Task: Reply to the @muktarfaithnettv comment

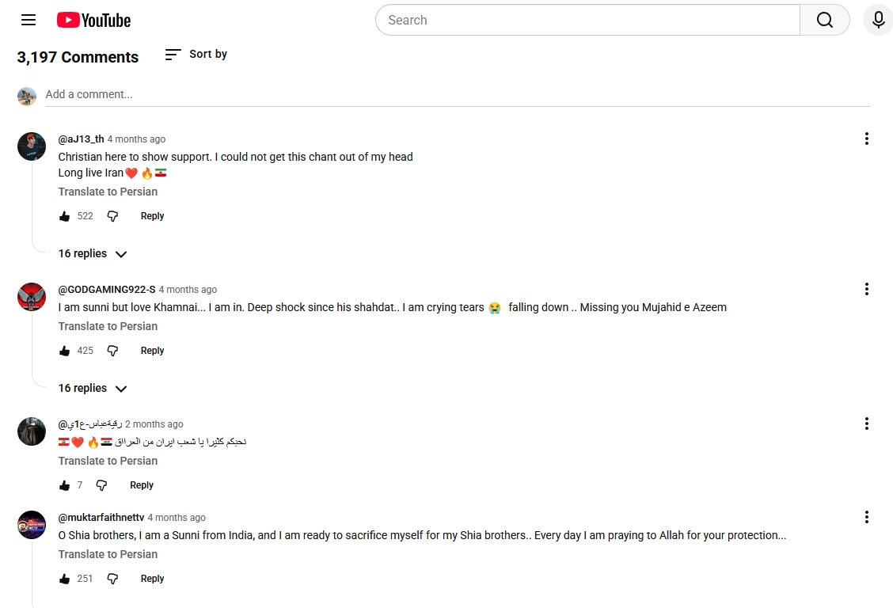Action: pyautogui.click(x=152, y=579)
